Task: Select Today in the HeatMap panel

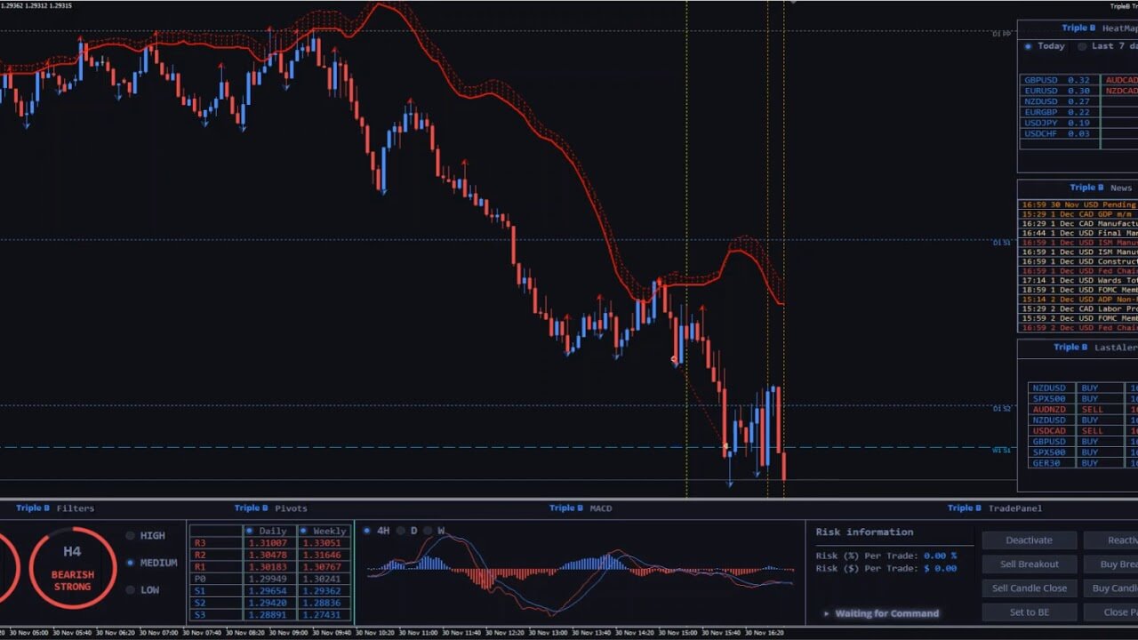Action: (1029, 46)
